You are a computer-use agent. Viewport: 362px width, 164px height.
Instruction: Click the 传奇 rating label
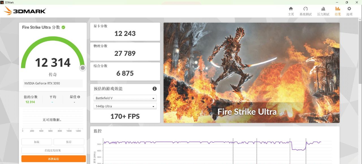[53, 75]
